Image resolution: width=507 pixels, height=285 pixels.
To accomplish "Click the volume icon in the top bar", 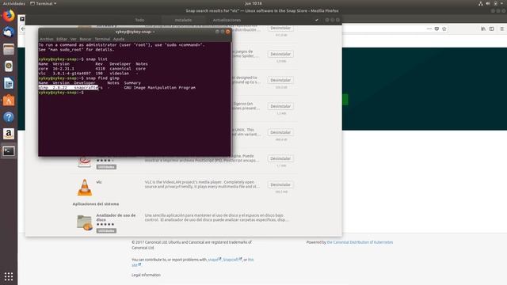I will point(488,3).
